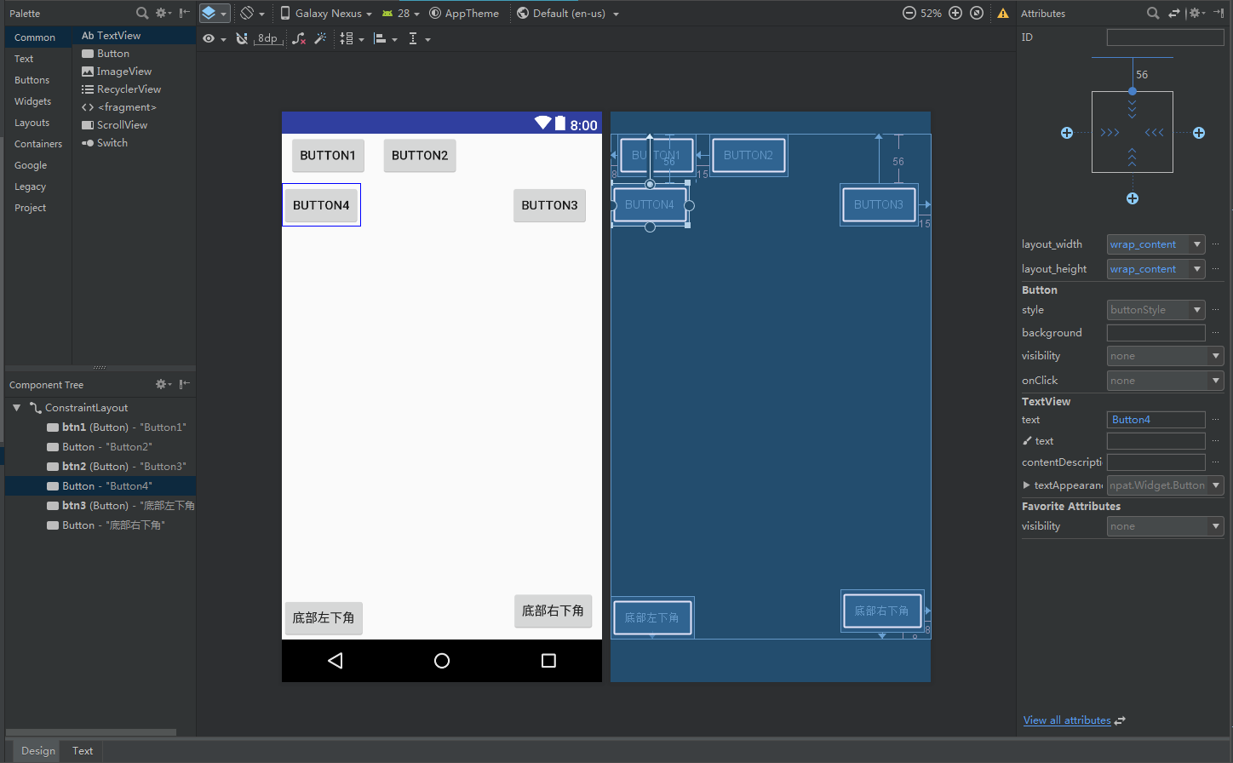Pick the RecyclerView widget in the palette
Viewport: 1233px width, 763px height.
(x=134, y=89)
